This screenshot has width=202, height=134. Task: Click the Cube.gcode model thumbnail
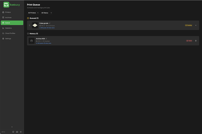35,25
